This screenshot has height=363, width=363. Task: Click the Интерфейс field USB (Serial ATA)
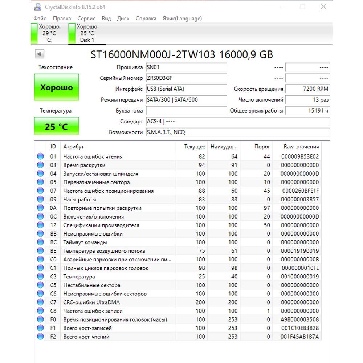pyautogui.click(x=186, y=89)
